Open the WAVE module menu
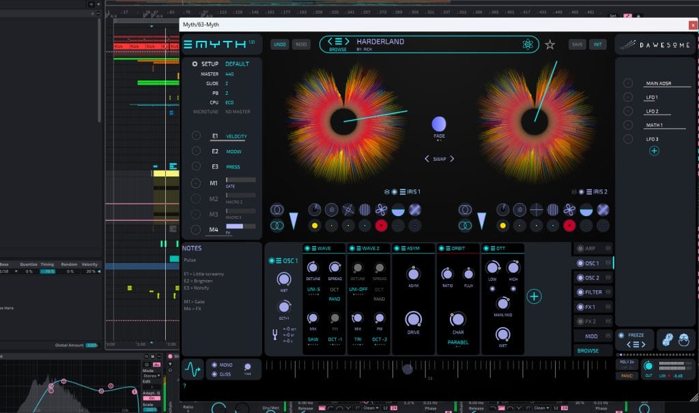The width and height of the screenshot is (699, 413). pyautogui.click(x=313, y=249)
